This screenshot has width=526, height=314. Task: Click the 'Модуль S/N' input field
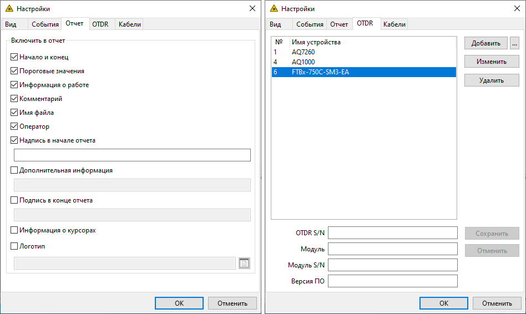(x=392, y=265)
